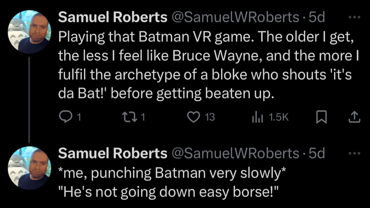Retweet the Batman VR game tweet
This screenshot has height=208, width=370.
128,117
